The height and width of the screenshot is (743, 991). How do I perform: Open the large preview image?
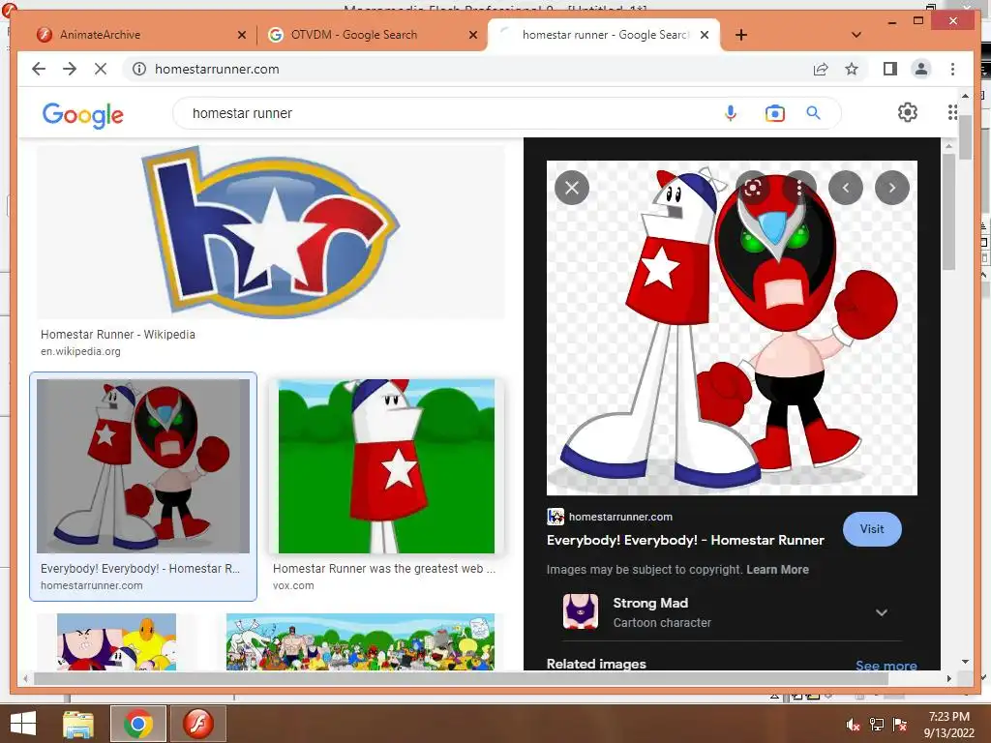point(732,328)
